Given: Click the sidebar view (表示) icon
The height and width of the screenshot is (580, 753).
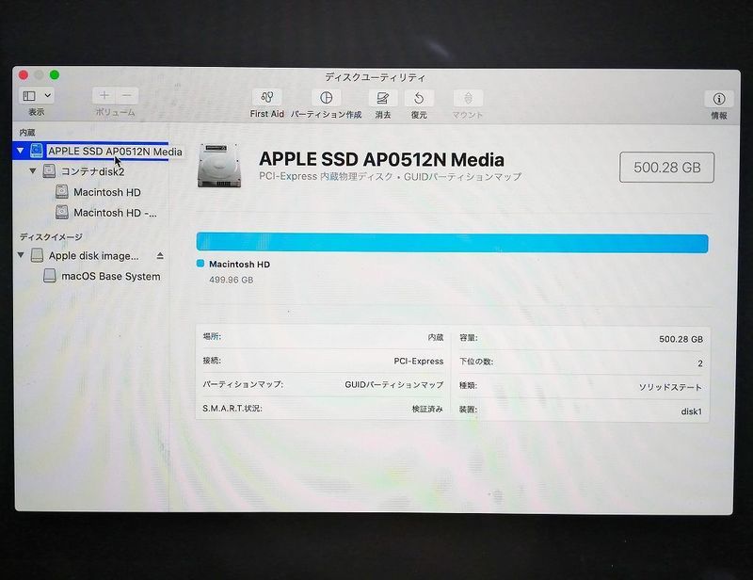Looking at the screenshot, I should click(x=29, y=96).
